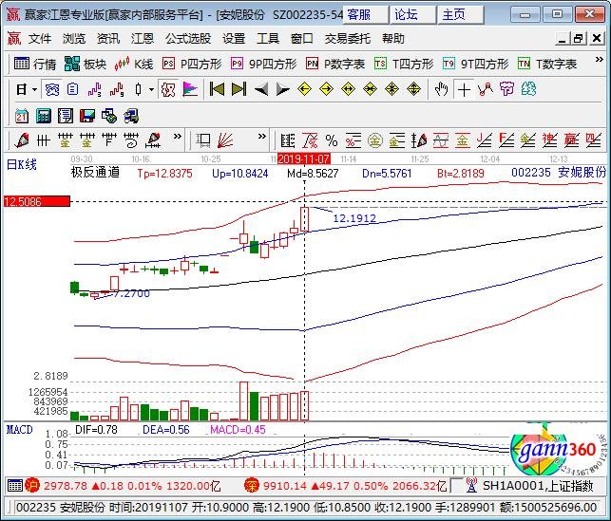Image resolution: width=611 pixels, height=521 pixels.
Task: Open the status bar table icon
Action: pos(15,486)
